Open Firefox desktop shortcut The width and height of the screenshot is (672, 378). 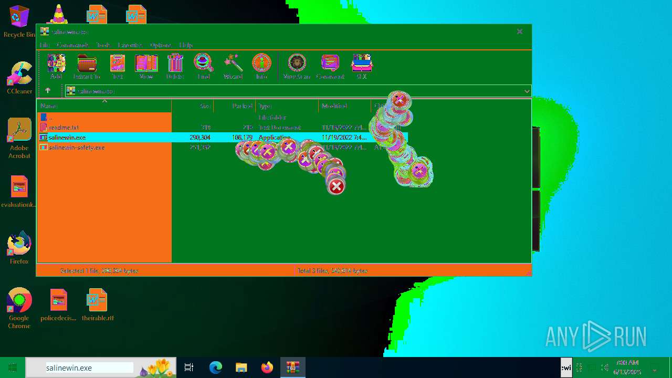(x=19, y=247)
